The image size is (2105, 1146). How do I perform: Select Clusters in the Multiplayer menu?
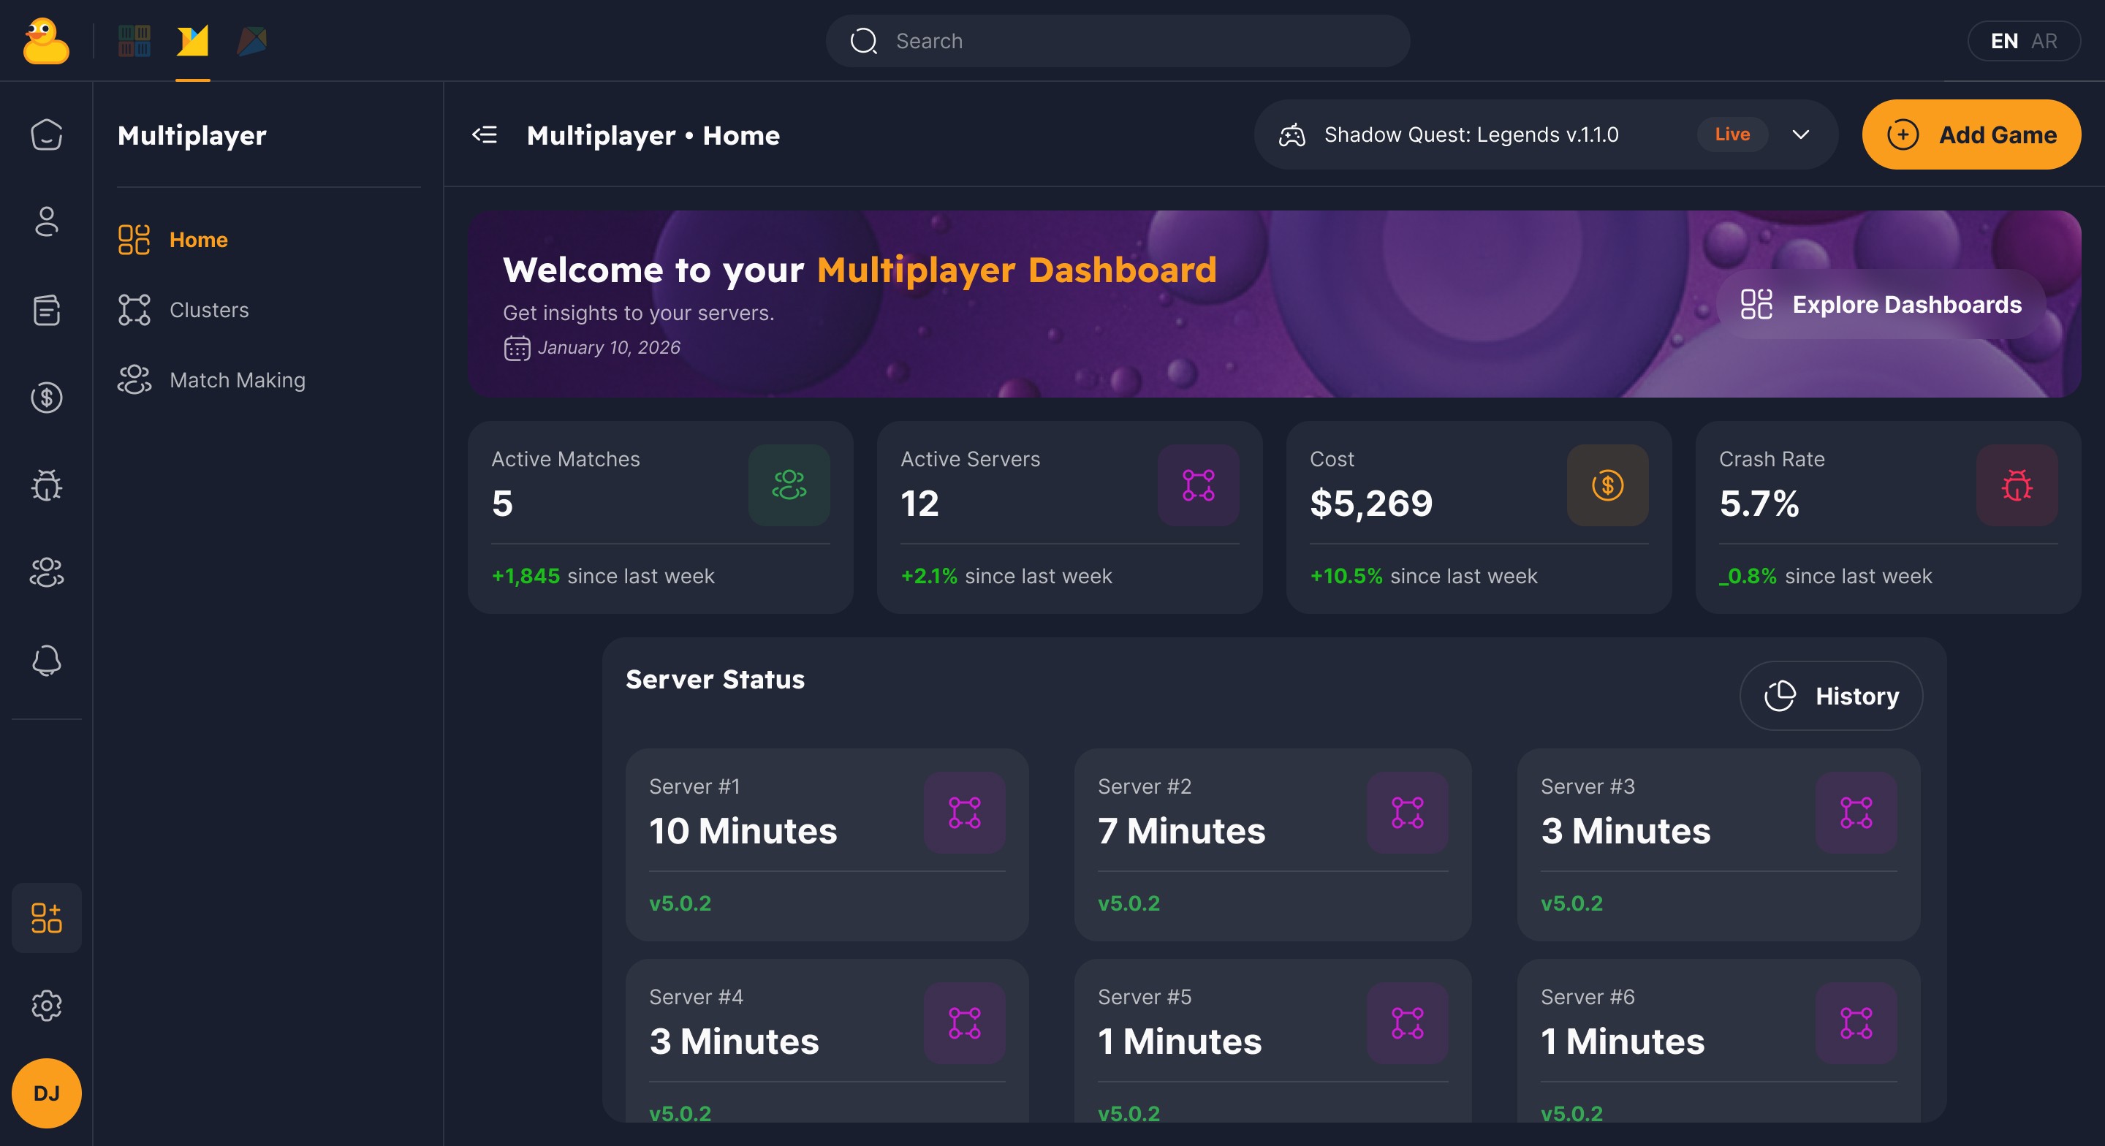208,310
